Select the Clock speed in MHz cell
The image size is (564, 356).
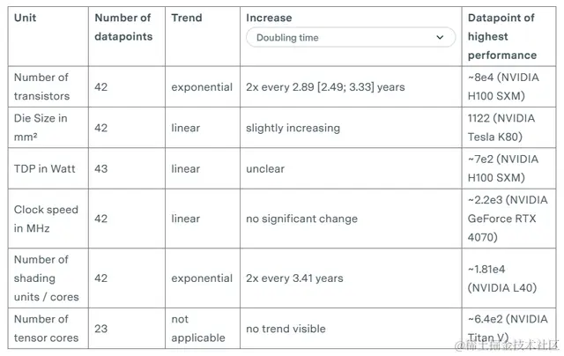[46, 219]
